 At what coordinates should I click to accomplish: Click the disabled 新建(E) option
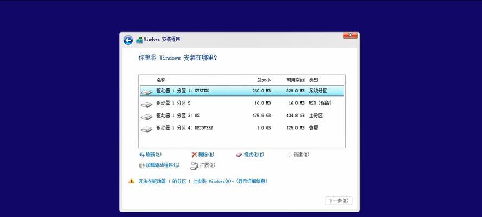tap(301, 155)
